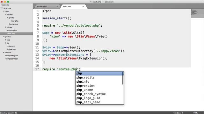Collapse the structure root folder

coord(2,8)
